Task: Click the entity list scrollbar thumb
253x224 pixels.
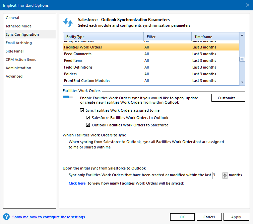Action: [242, 59]
